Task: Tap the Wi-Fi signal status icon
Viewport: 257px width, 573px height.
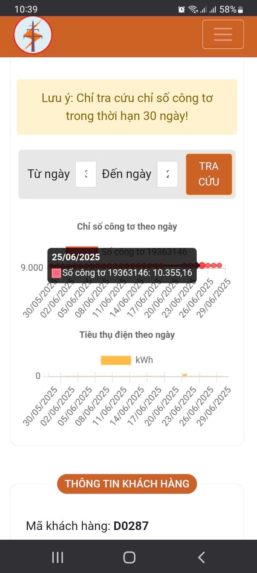Action: pyautogui.click(x=193, y=10)
